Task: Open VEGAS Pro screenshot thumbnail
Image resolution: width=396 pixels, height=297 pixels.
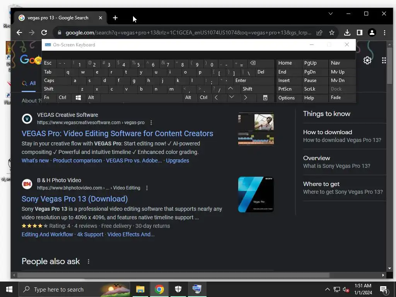Action: tap(256, 129)
